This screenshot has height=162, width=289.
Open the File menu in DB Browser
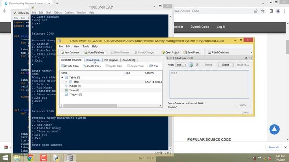61,46
